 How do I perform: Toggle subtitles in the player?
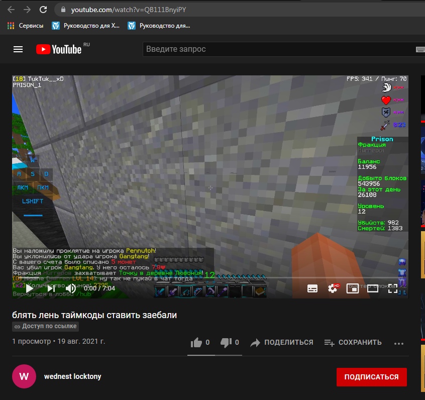312,288
